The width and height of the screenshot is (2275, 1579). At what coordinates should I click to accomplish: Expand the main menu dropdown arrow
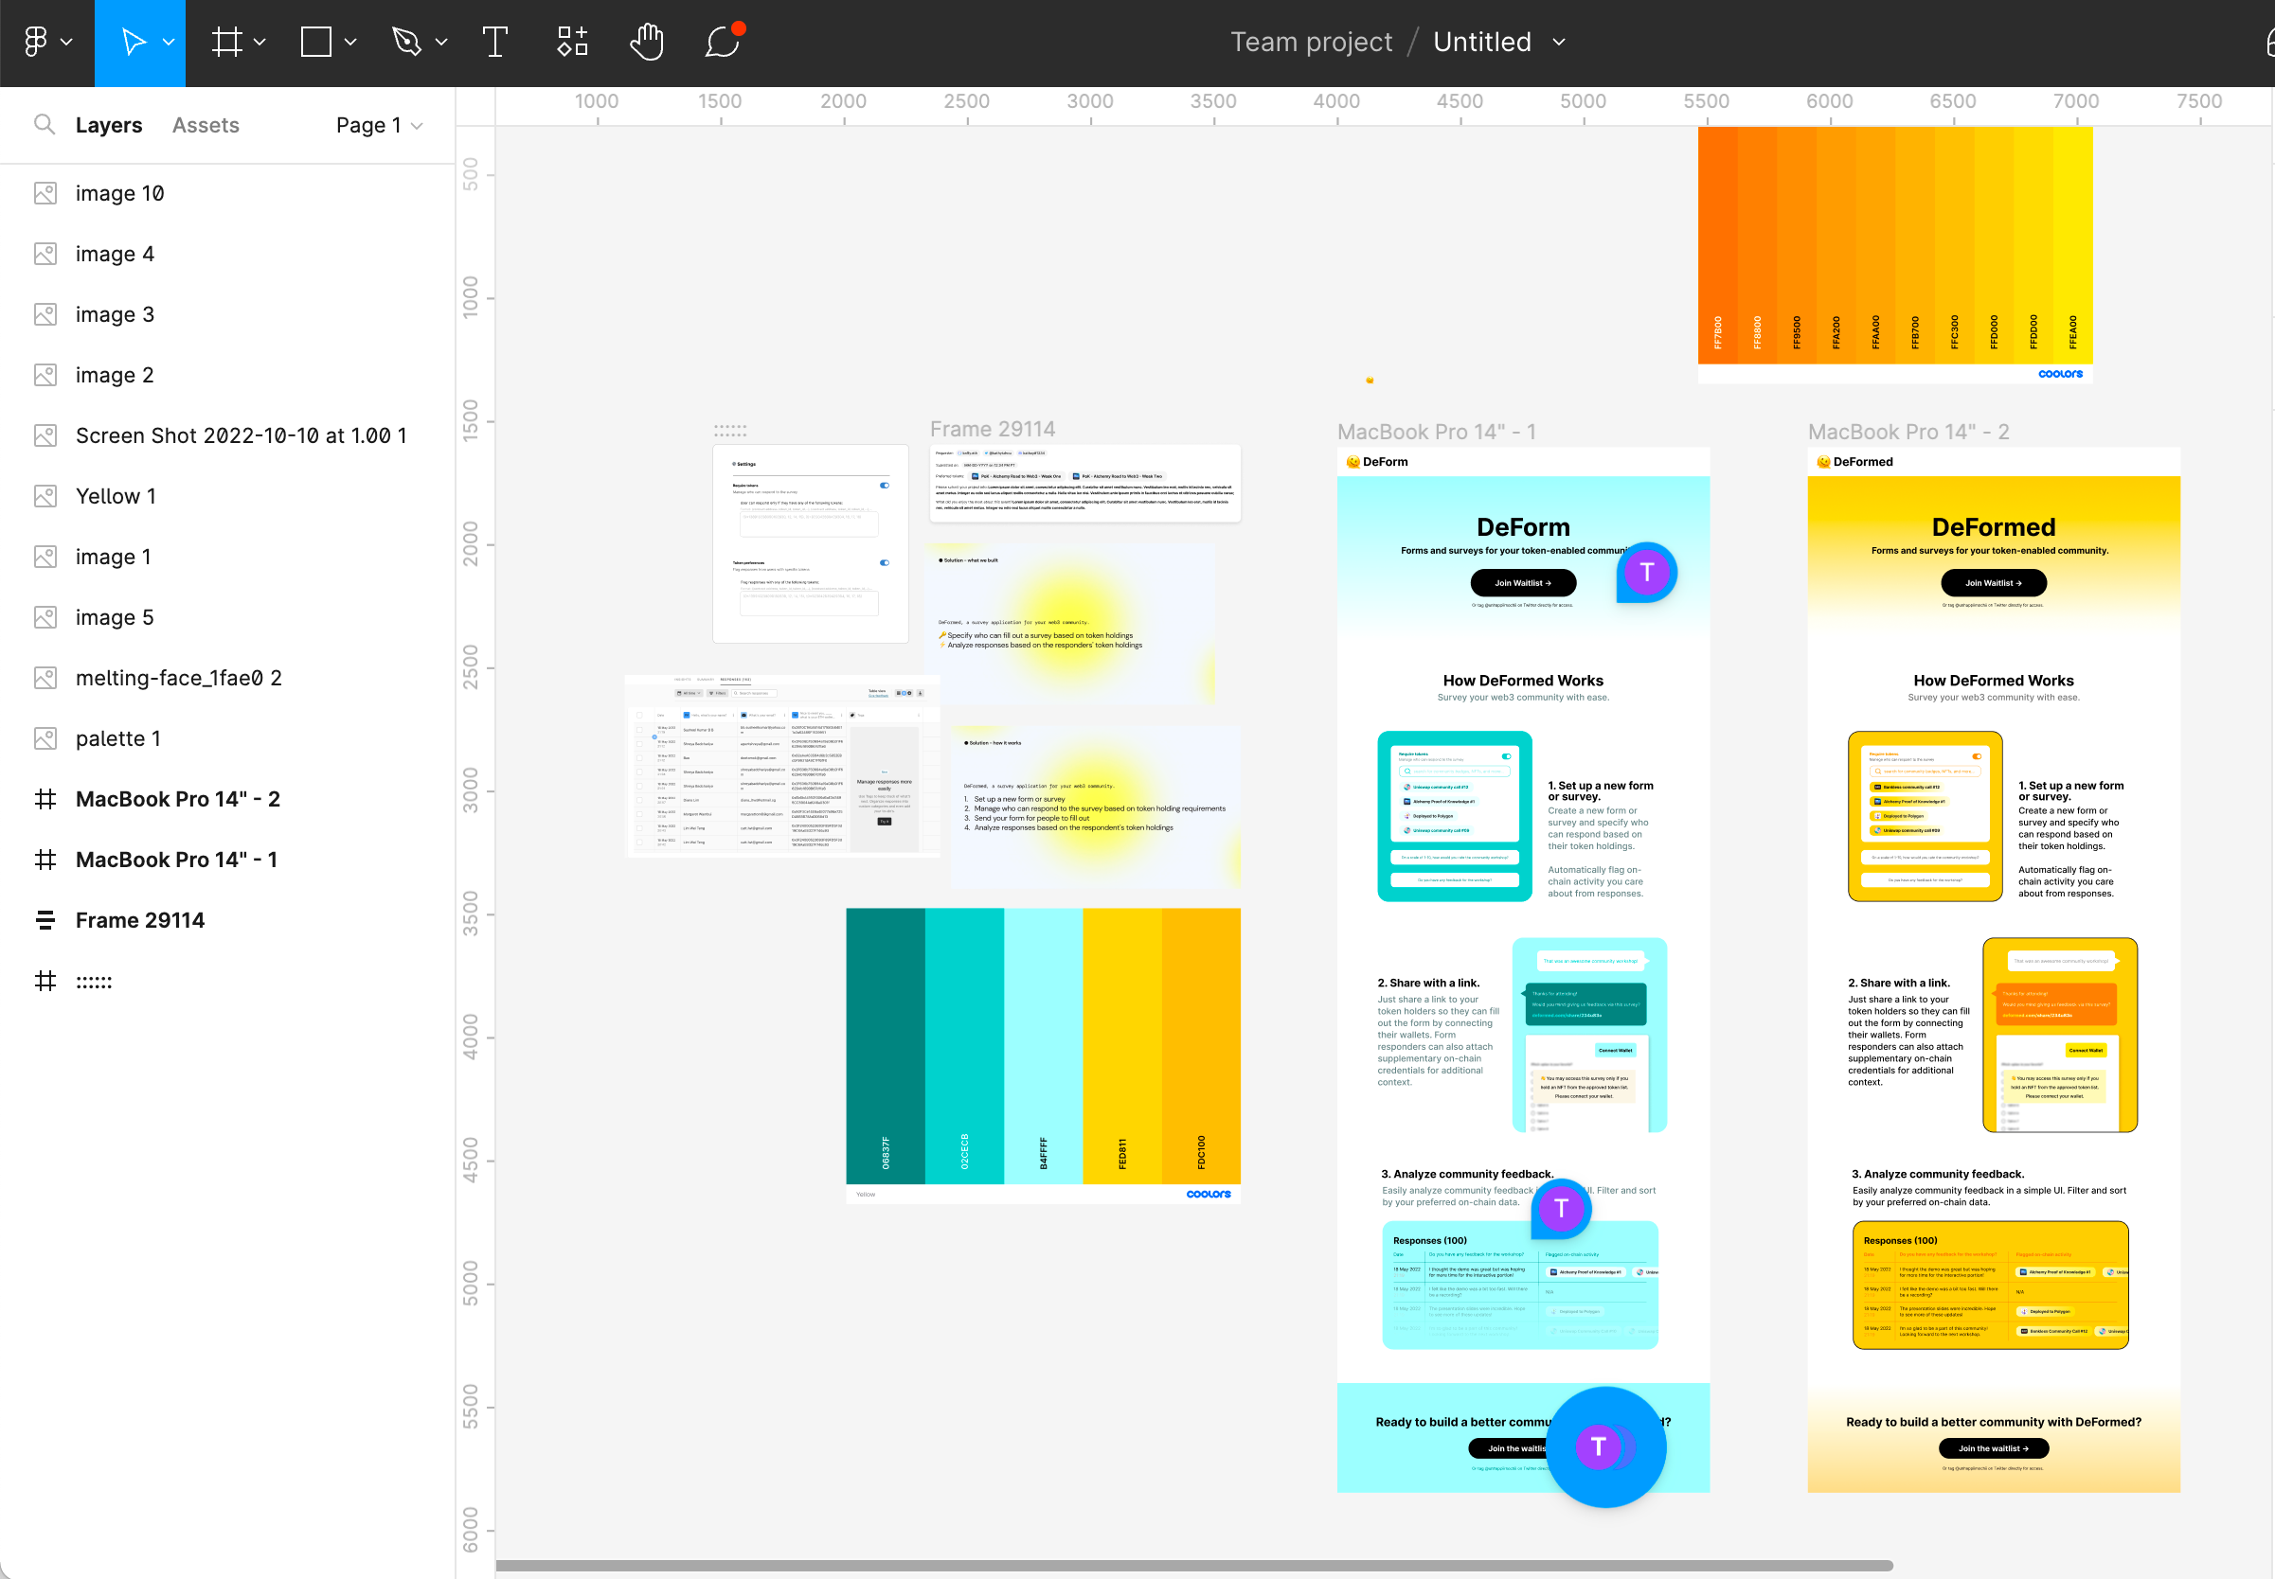coord(66,42)
